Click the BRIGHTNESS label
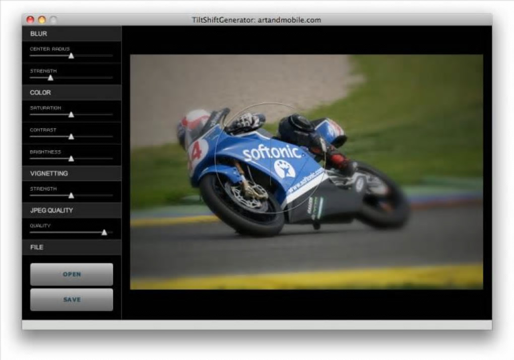Image resolution: width=514 pixels, height=360 pixels. (x=45, y=152)
